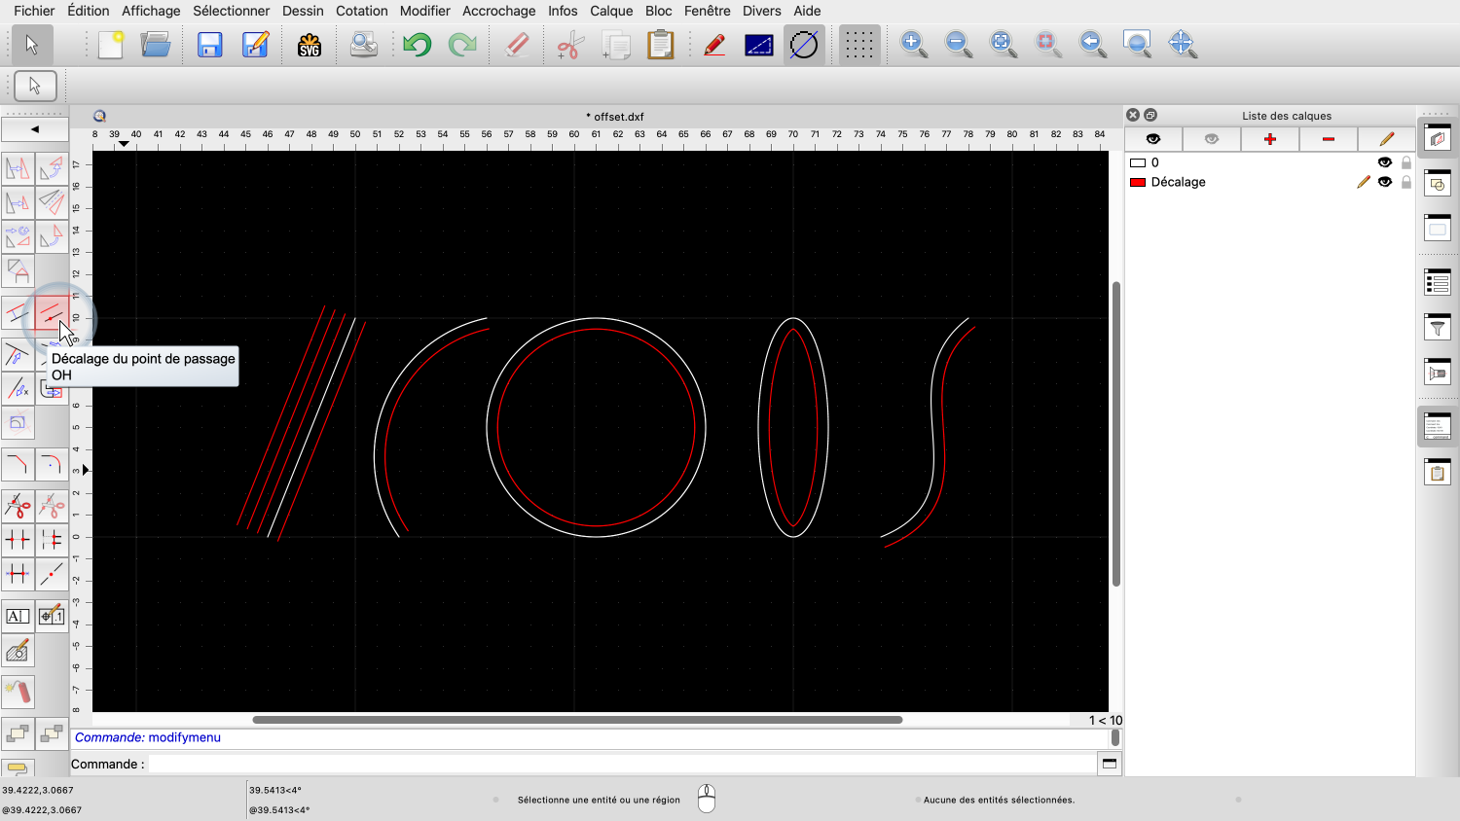The image size is (1460, 821).
Task: Show all layers with the eye button
Action: click(1153, 139)
